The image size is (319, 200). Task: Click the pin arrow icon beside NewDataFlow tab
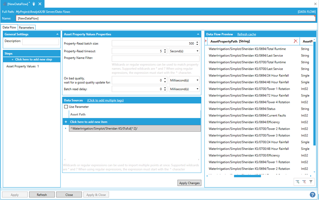tap(34, 4)
